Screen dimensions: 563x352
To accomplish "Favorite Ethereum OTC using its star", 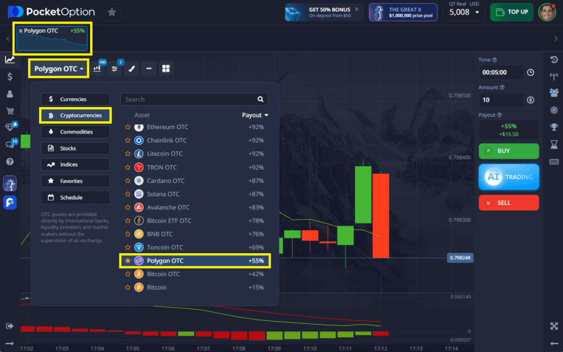I will pyautogui.click(x=126, y=127).
